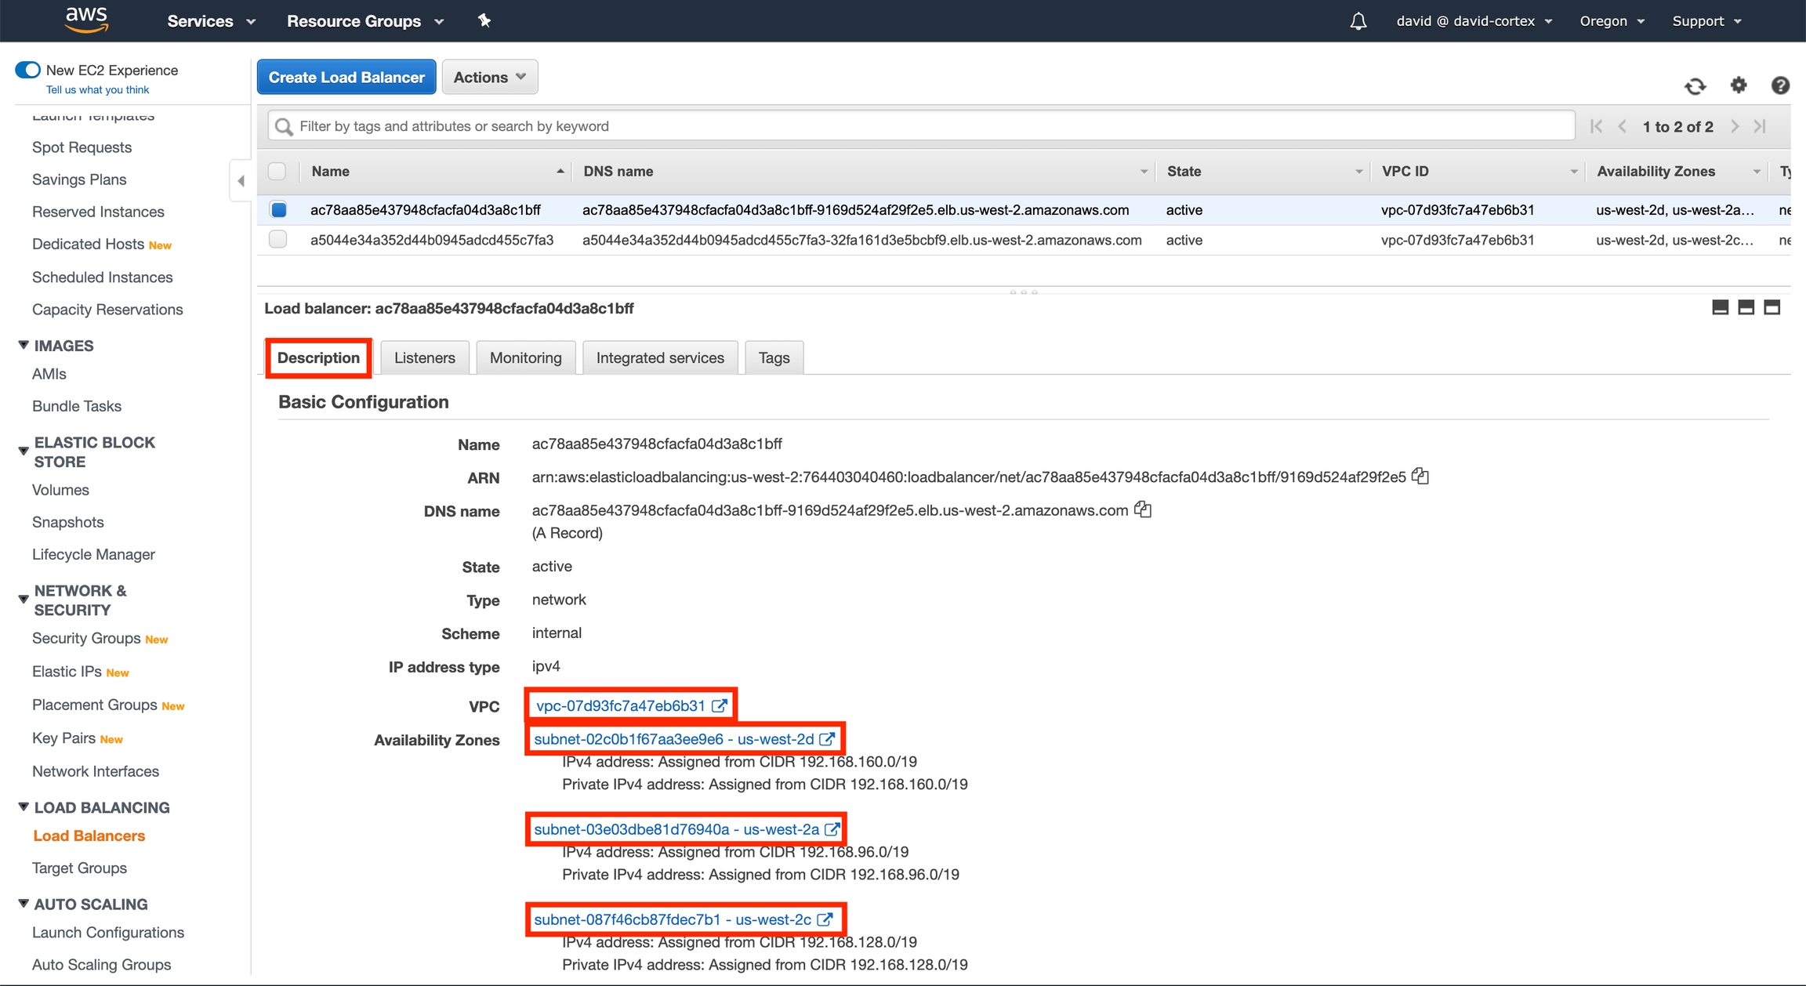Maximize the details pane with the rightmost layout icon
The image size is (1806, 986).
point(1772,307)
